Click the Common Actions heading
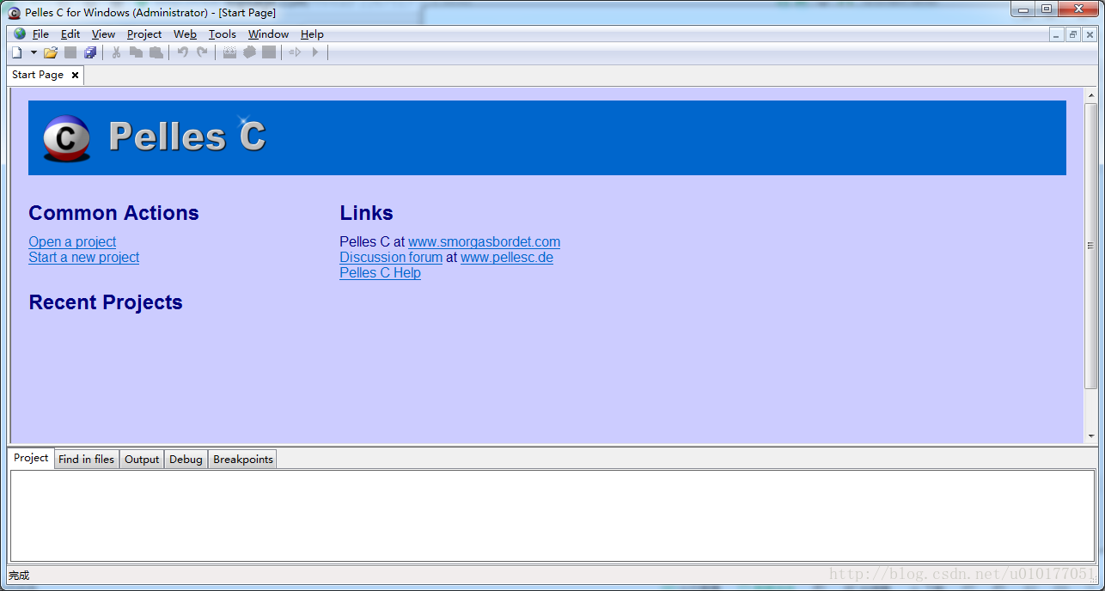 (113, 213)
